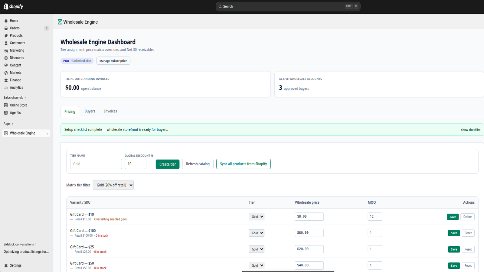Click the MOQ field for Gift Card — $25
The image size is (484, 272).
click(x=375, y=249)
